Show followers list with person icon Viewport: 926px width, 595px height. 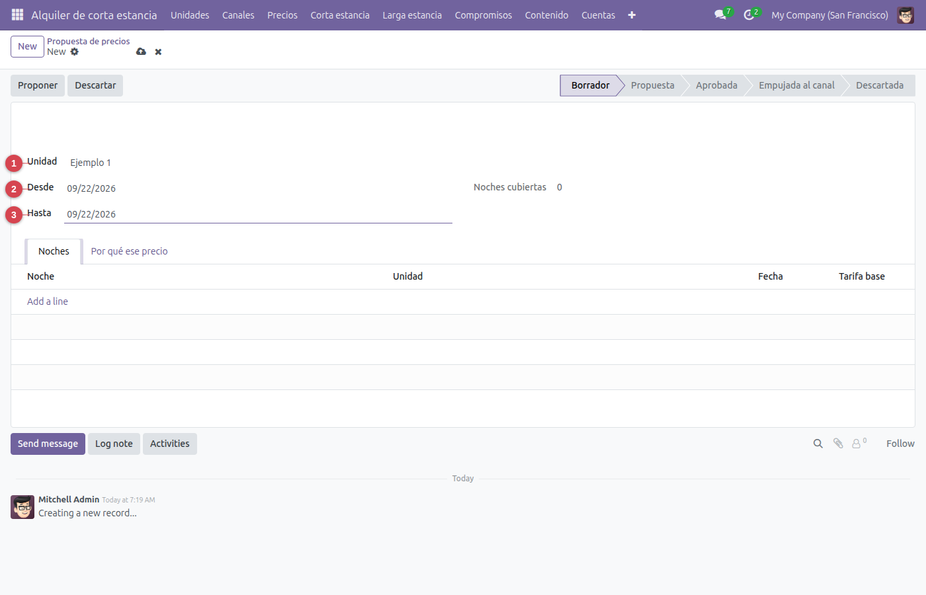pos(857,444)
